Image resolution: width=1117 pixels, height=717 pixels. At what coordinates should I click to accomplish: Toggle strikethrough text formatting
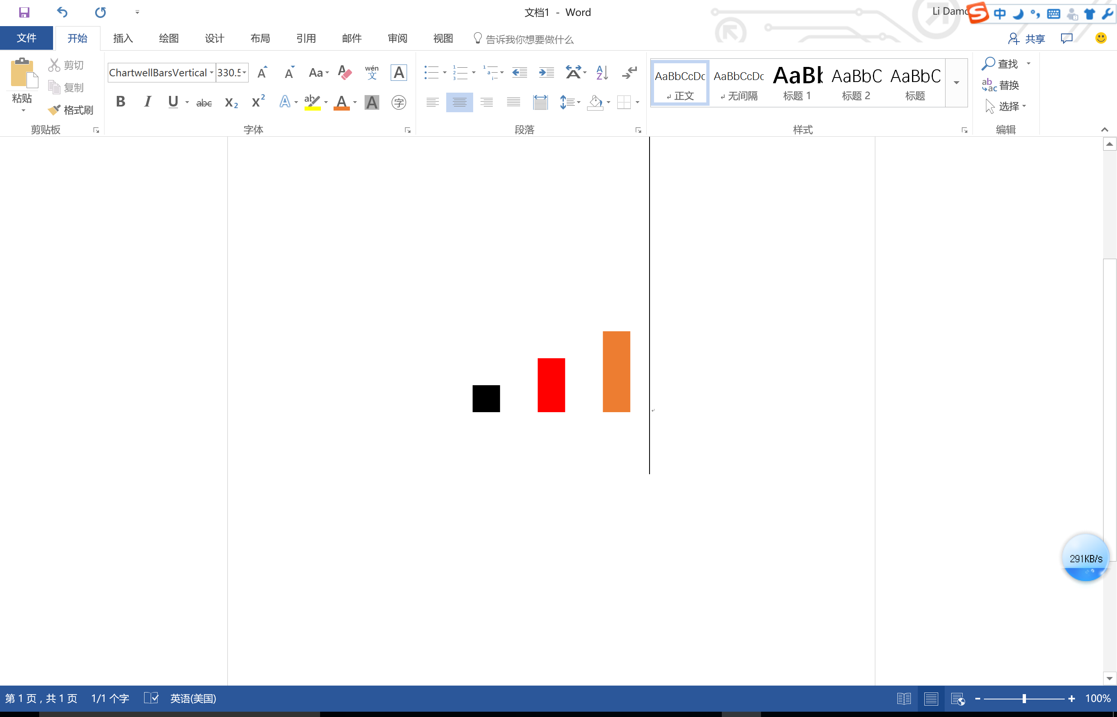pyautogui.click(x=204, y=102)
